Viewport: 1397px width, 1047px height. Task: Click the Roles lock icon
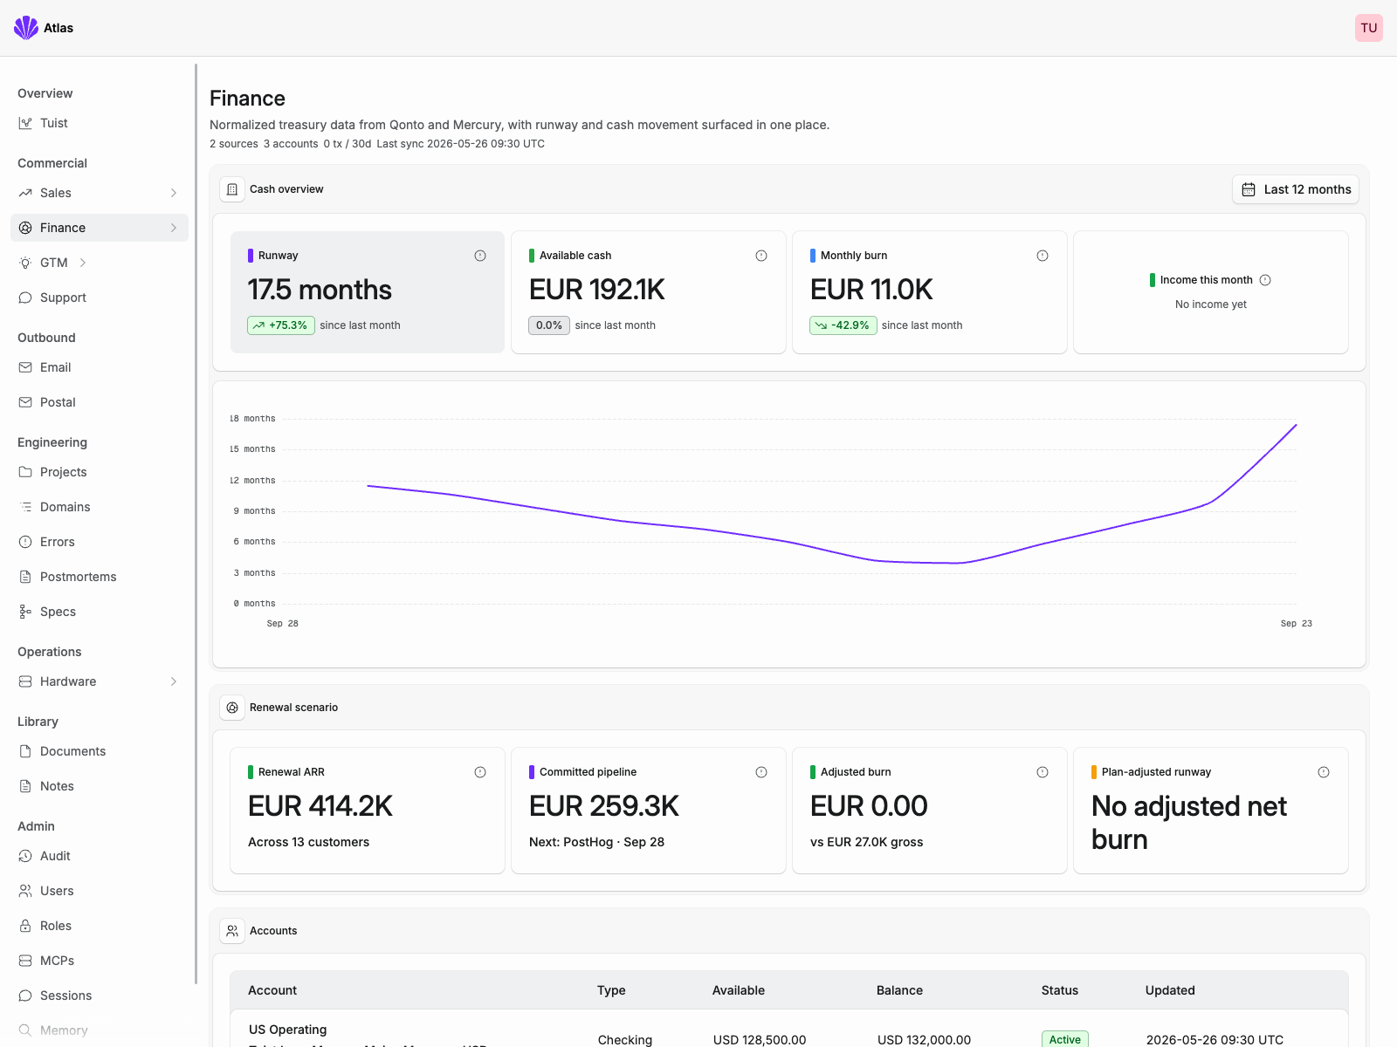click(x=25, y=926)
